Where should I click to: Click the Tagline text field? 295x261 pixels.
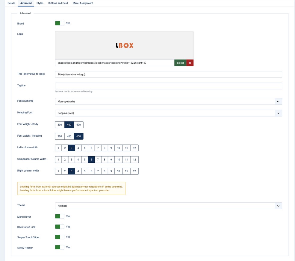[x=168, y=86]
